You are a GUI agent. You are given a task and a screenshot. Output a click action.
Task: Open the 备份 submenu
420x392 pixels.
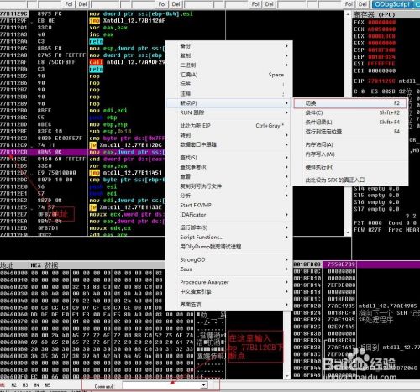pyautogui.click(x=229, y=46)
